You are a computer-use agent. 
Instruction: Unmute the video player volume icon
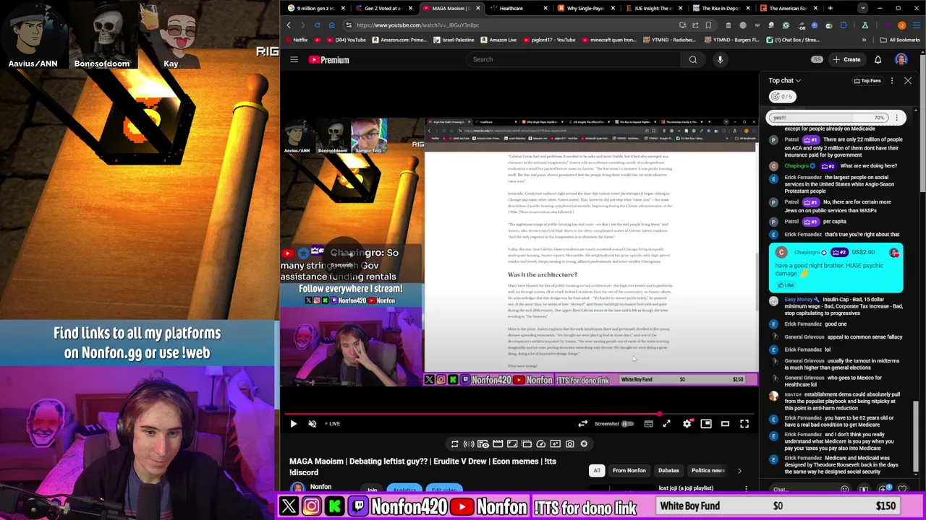click(x=313, y=424)
